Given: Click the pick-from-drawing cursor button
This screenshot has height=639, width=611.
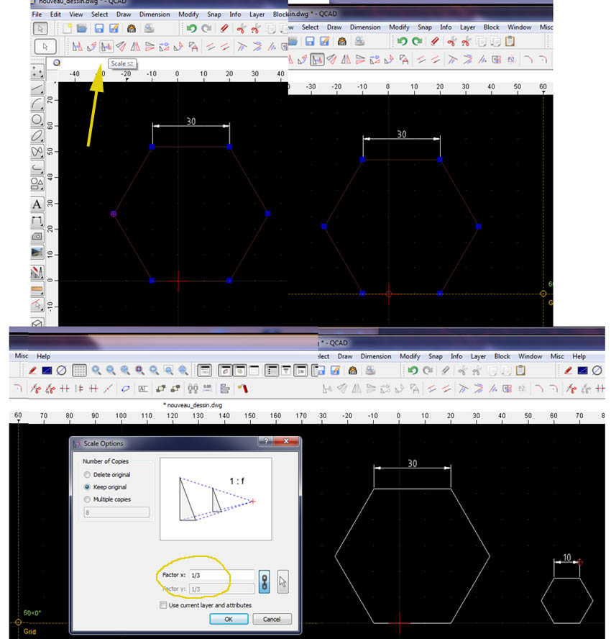Looking at the screenshot, I should [282, 581].
